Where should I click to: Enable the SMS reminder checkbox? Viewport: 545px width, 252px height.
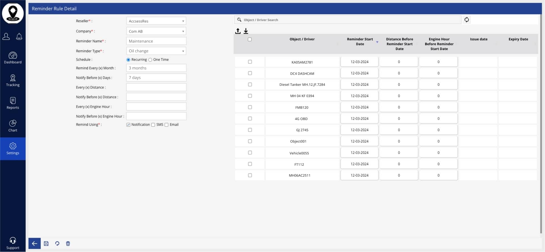coord(153,125)
